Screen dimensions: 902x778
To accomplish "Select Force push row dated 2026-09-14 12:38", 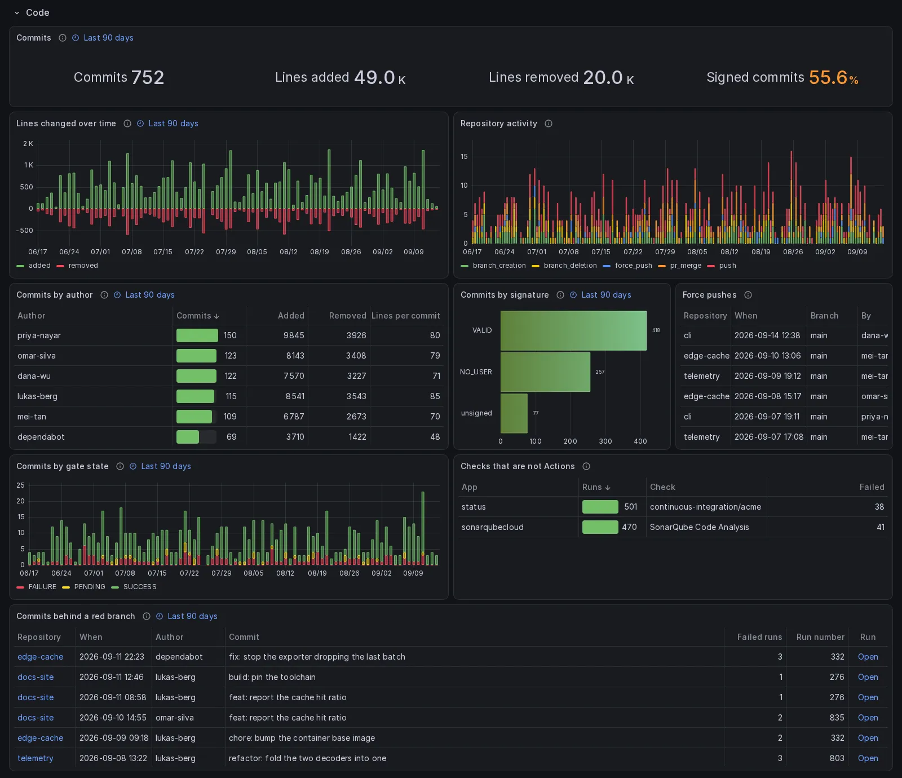I will coord(784,335).
